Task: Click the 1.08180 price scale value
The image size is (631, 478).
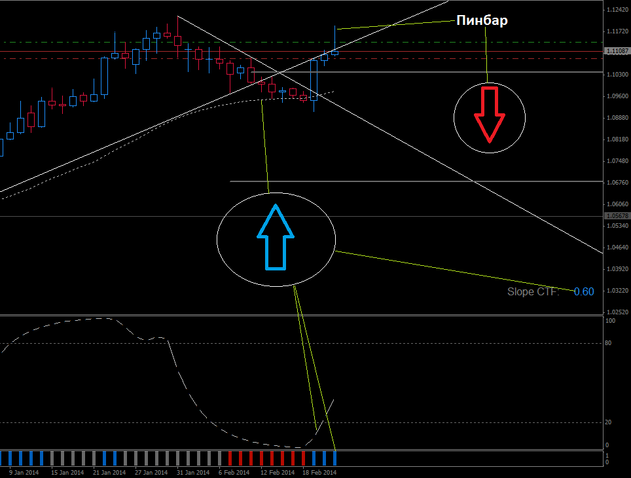Action: (617, 139)
